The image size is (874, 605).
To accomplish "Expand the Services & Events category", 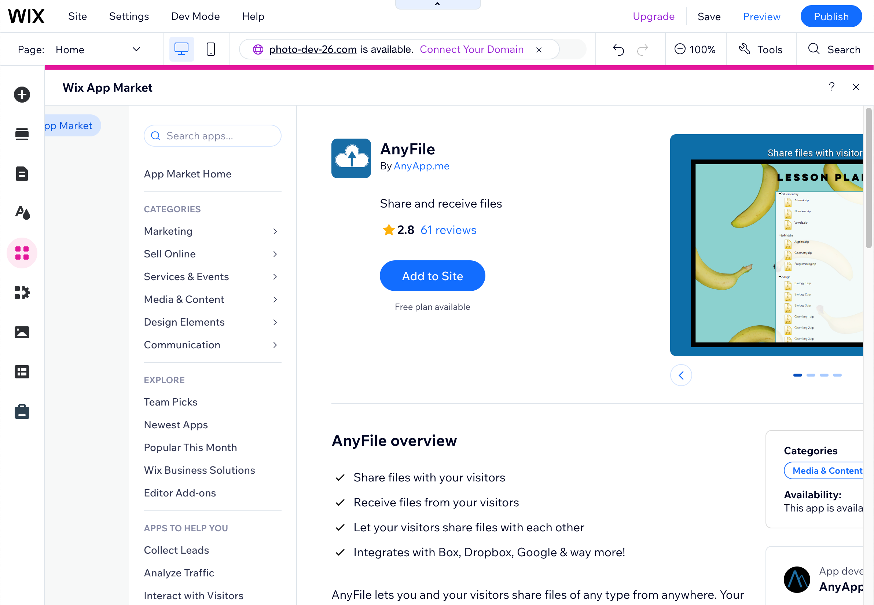I will pyautogui.click(x=212, y=277).
